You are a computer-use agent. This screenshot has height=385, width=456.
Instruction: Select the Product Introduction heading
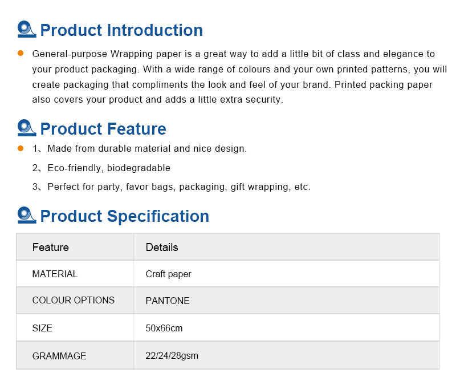coord(121,30)
